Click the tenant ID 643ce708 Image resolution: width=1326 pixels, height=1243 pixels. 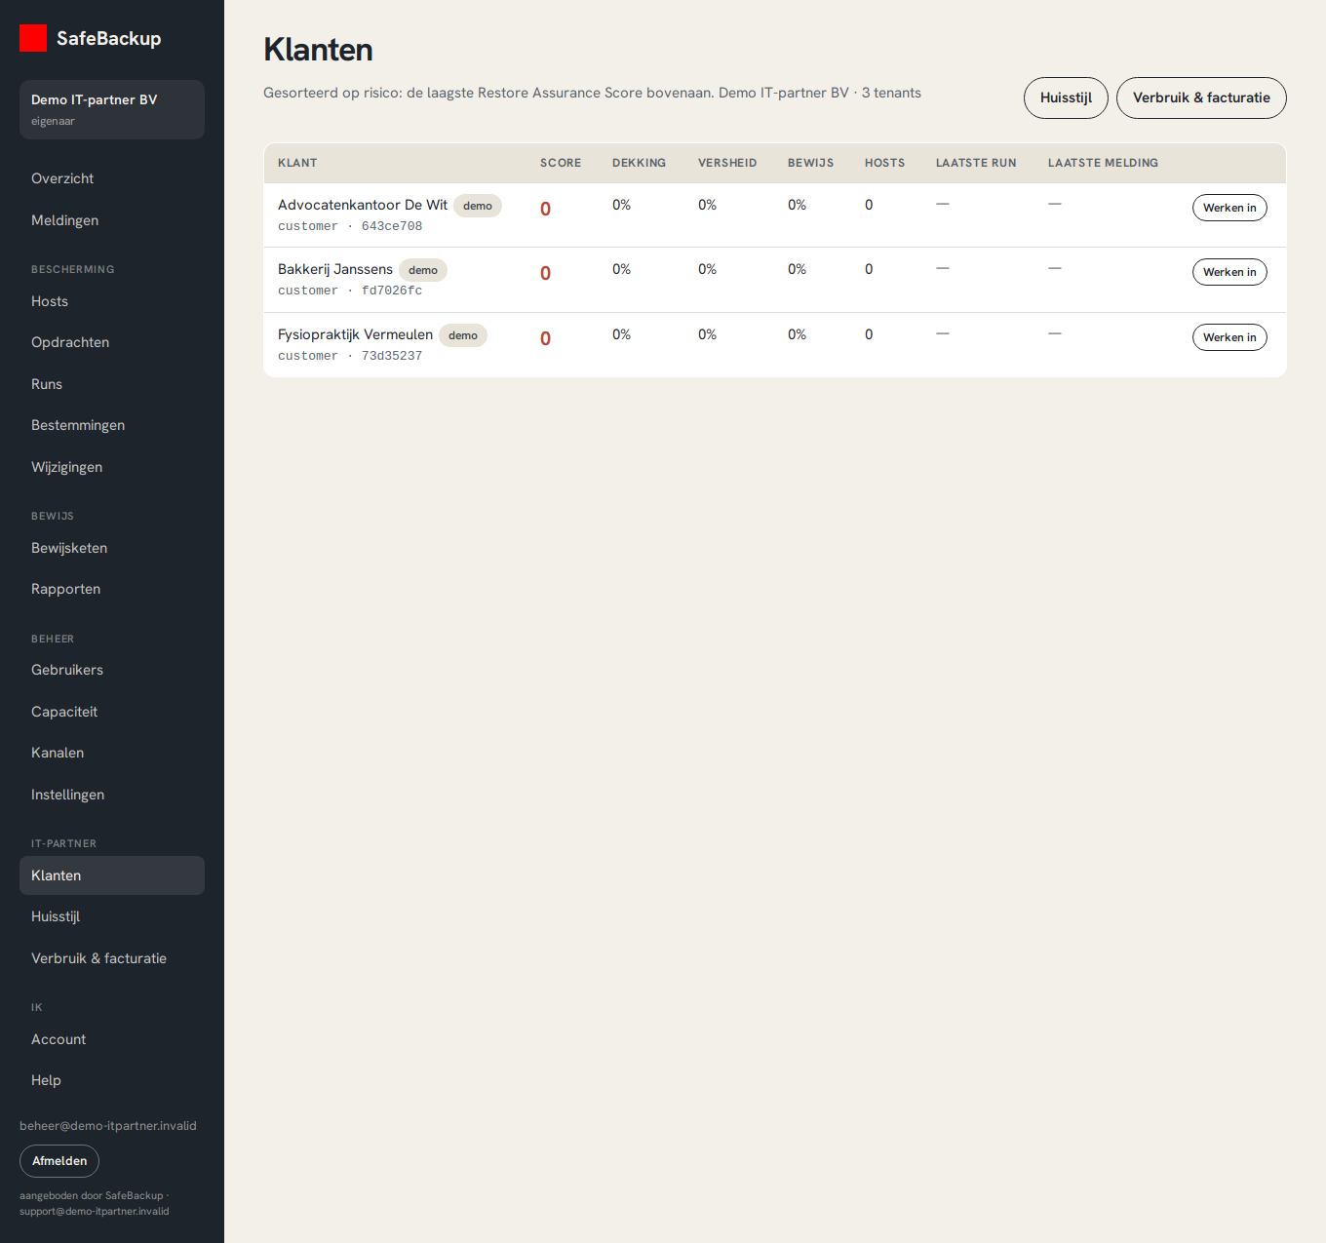coord(392,226)
